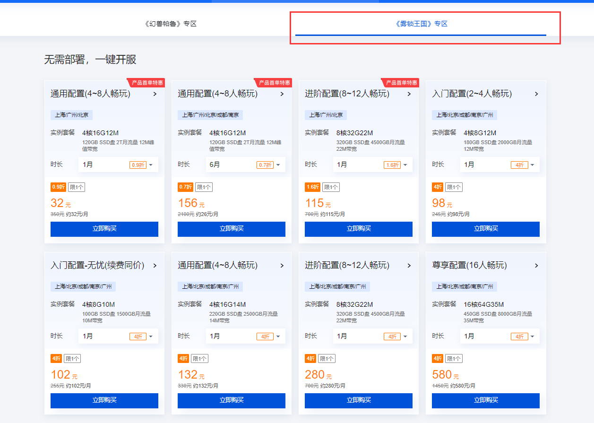Click the arrow beside 进阶配置 on the 280元 card
This screenshot has height=423, width=594.
409,266
